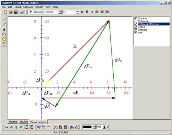Image resolution: width=172 pixels, height=135 pixels.
Task: Expand the Times New Roman font dropdown
Action: click(x=60, y=12)
